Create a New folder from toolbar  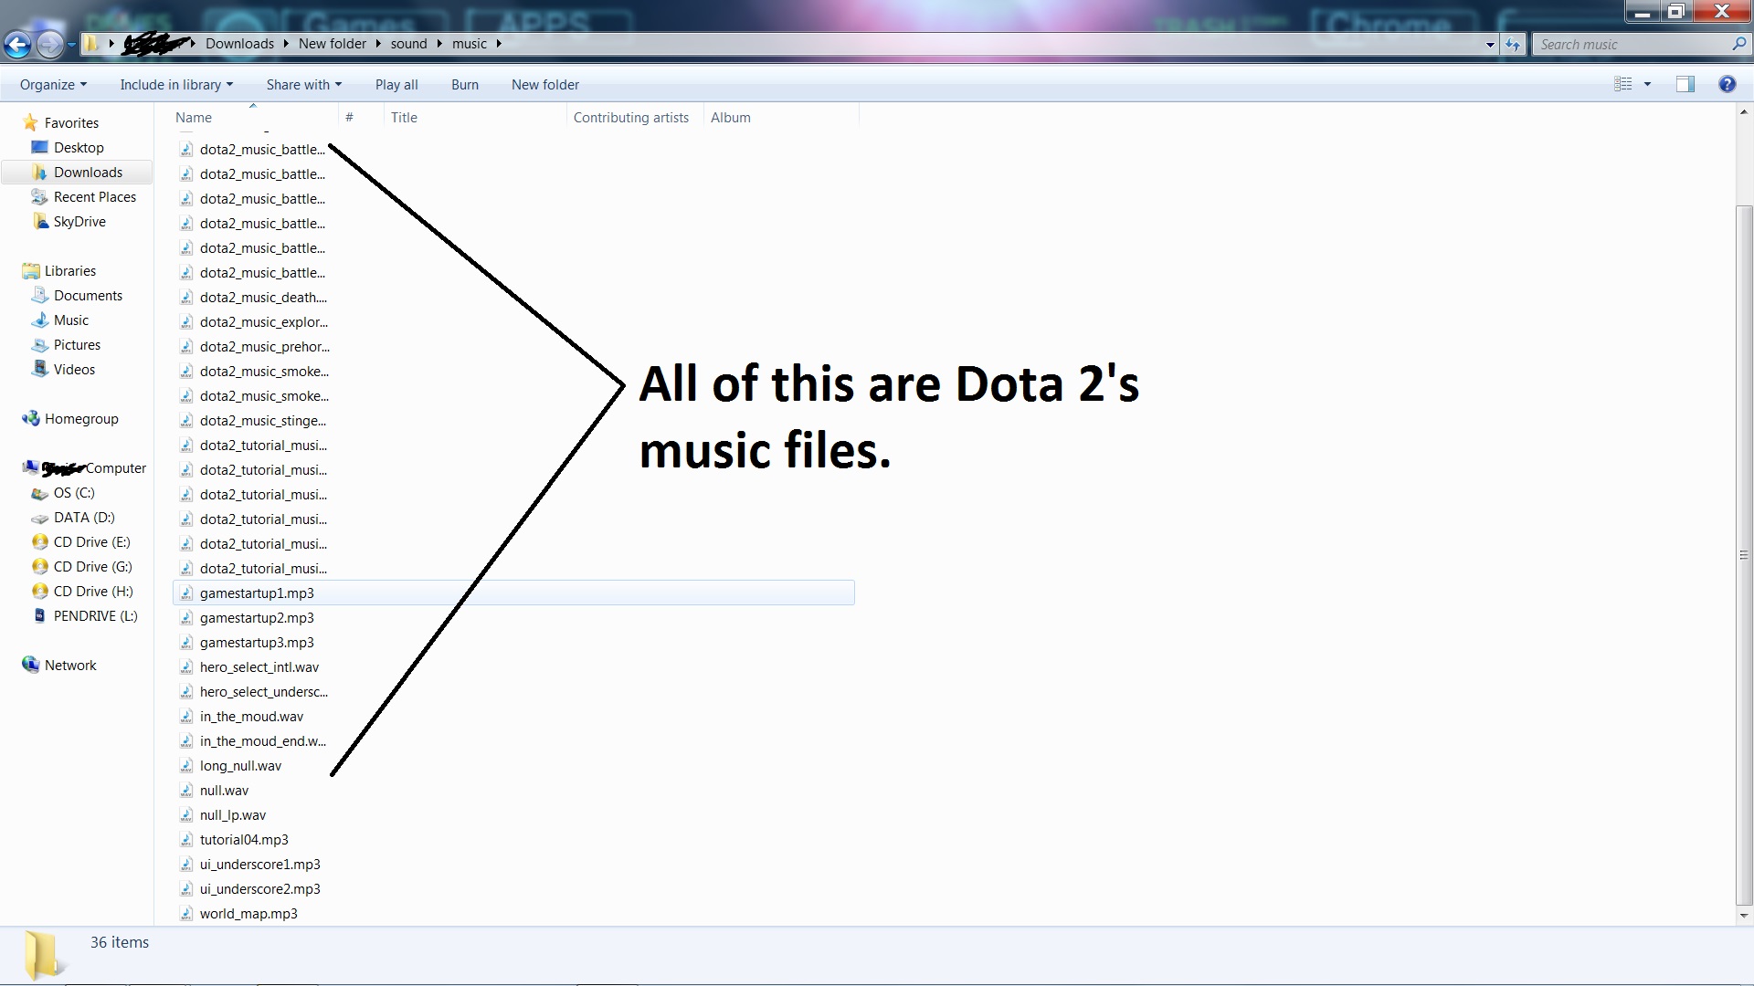[x=544, y=85]
